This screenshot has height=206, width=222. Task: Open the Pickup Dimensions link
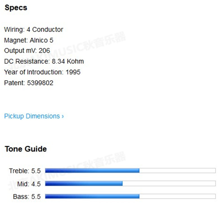point(32,116)
